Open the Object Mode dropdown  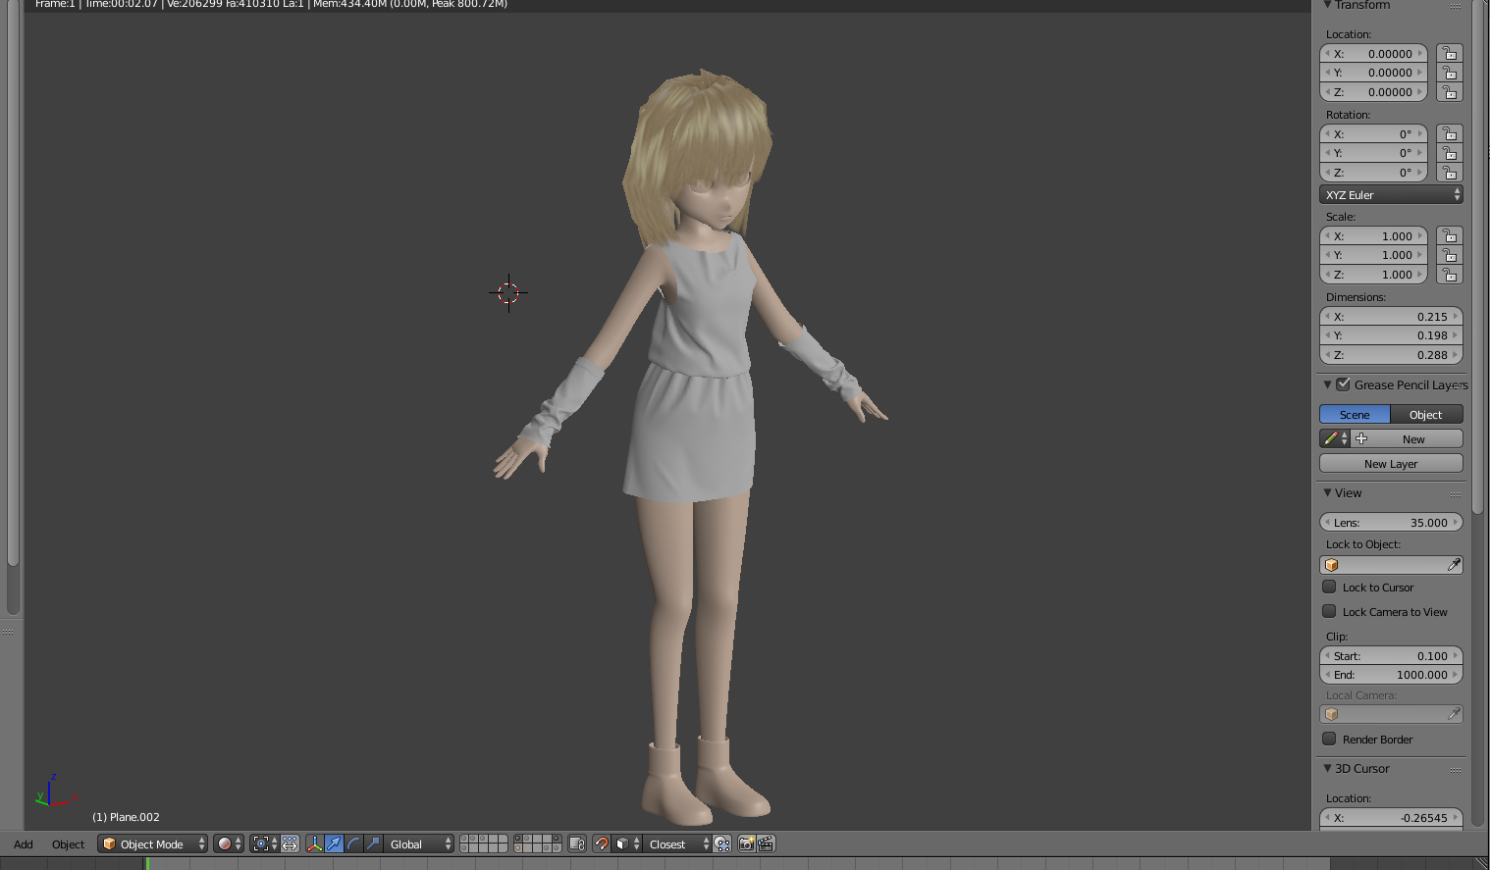point(152,844)
